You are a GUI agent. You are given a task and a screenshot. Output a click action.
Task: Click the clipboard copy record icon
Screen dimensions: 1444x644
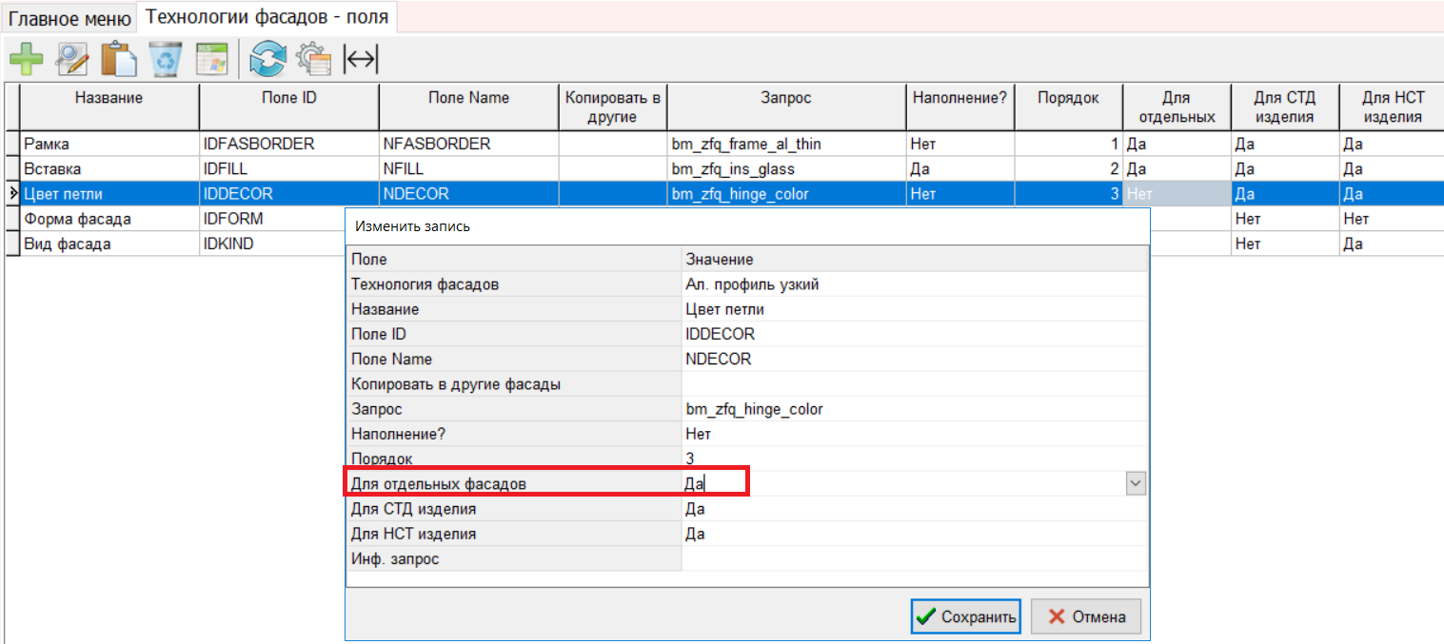[120, 59]
